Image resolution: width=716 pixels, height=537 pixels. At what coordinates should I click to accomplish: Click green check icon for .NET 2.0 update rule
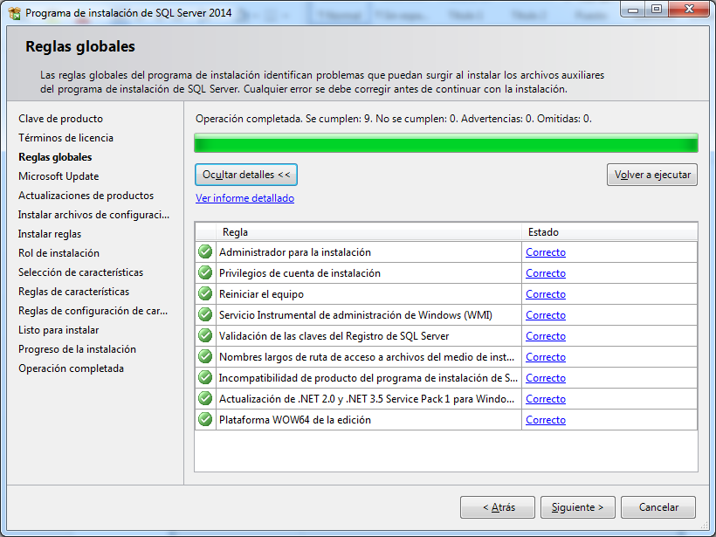click(205, 399)
